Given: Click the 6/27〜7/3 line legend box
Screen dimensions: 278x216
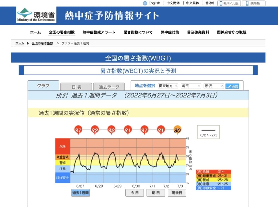Looking at the screenshot, I should pyautogui.click(x=208, y=132).
